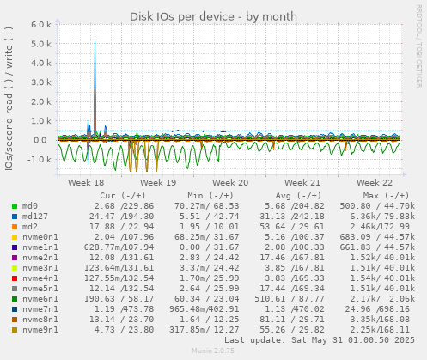Click the y-axis title IOs/second read write

(x=9, y=99)
